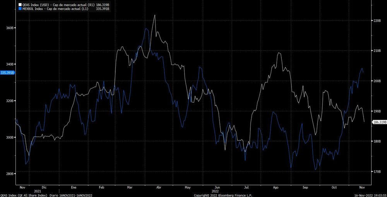The height and width of the screenshot is (197, 387).
Task: Click the 2021 year label on time axis
Action: pos(38,191)
